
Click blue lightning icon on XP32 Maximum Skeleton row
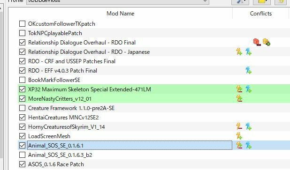(248, 89)
